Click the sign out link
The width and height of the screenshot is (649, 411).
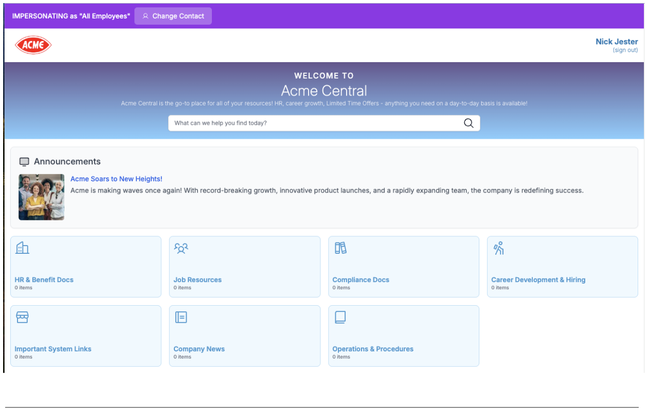point(625,50)
